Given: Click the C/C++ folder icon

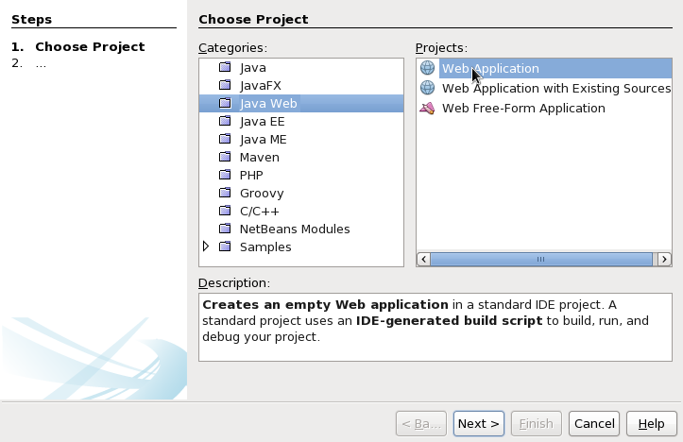Looking at the screenshot, I should pyautogui.click(x=225, y=211).
